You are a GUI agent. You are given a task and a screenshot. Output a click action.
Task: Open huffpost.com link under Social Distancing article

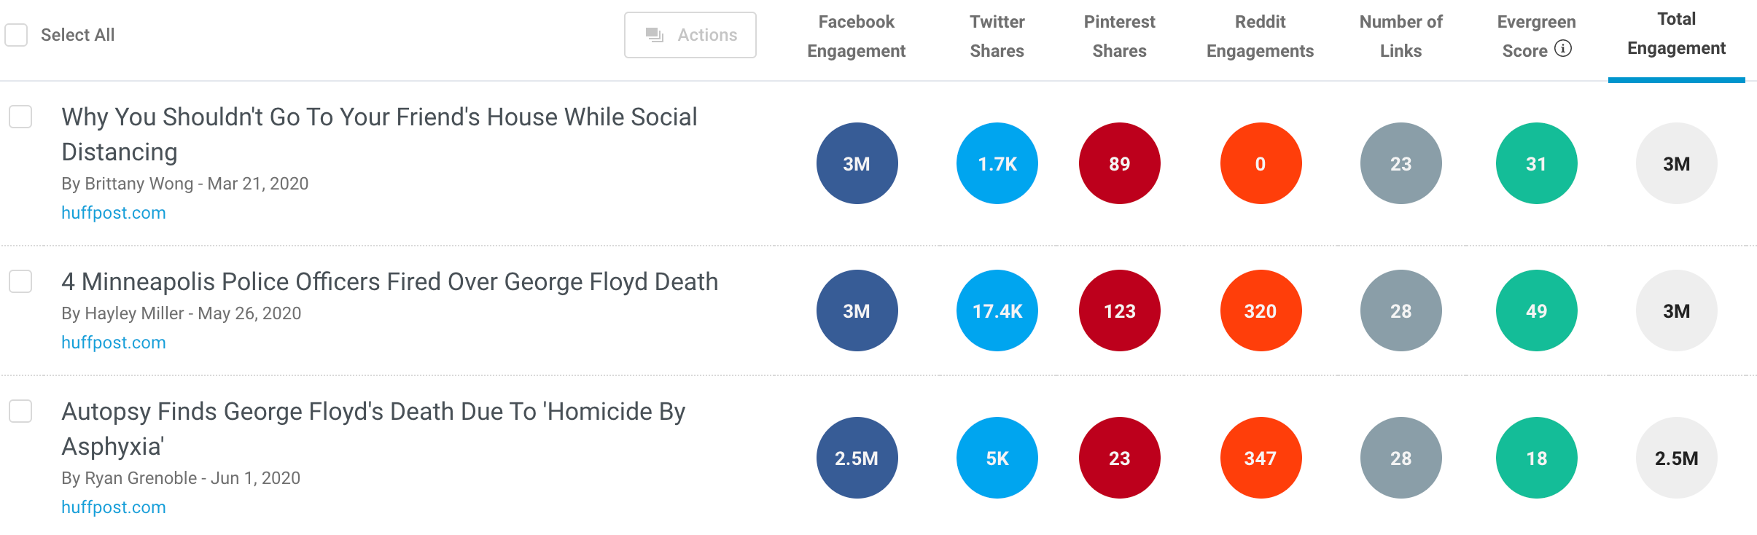[x=113, y=213]
